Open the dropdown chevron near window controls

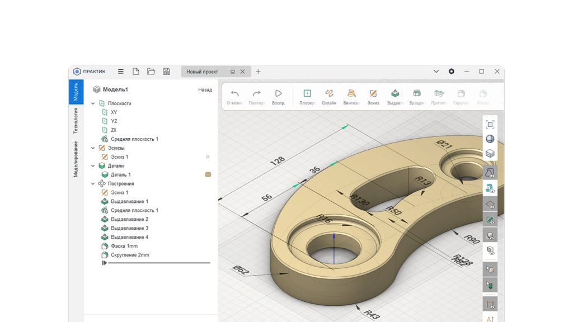[436, 72]
